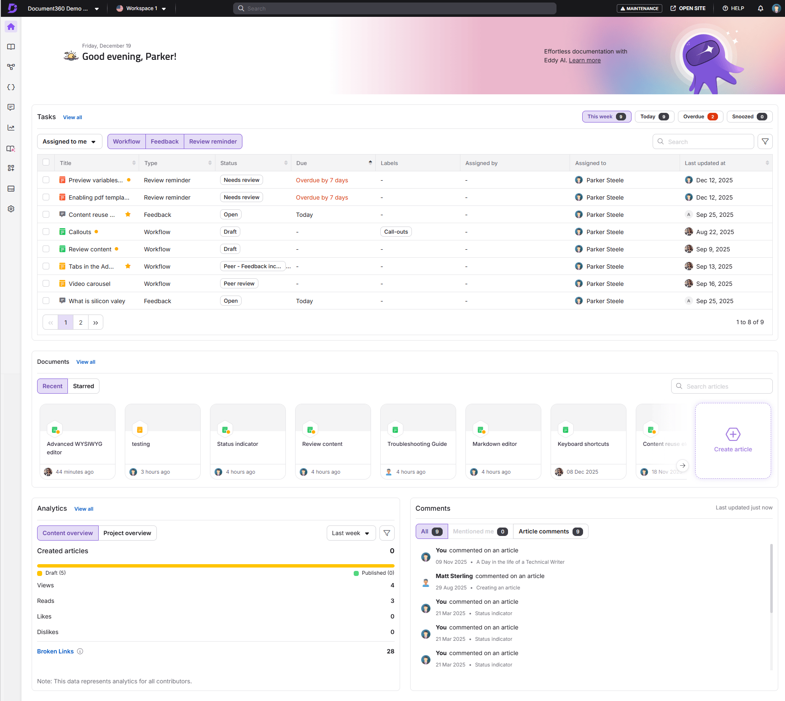
Task: Open the Widgets sidebar icon
Action: tap(11, 168)
